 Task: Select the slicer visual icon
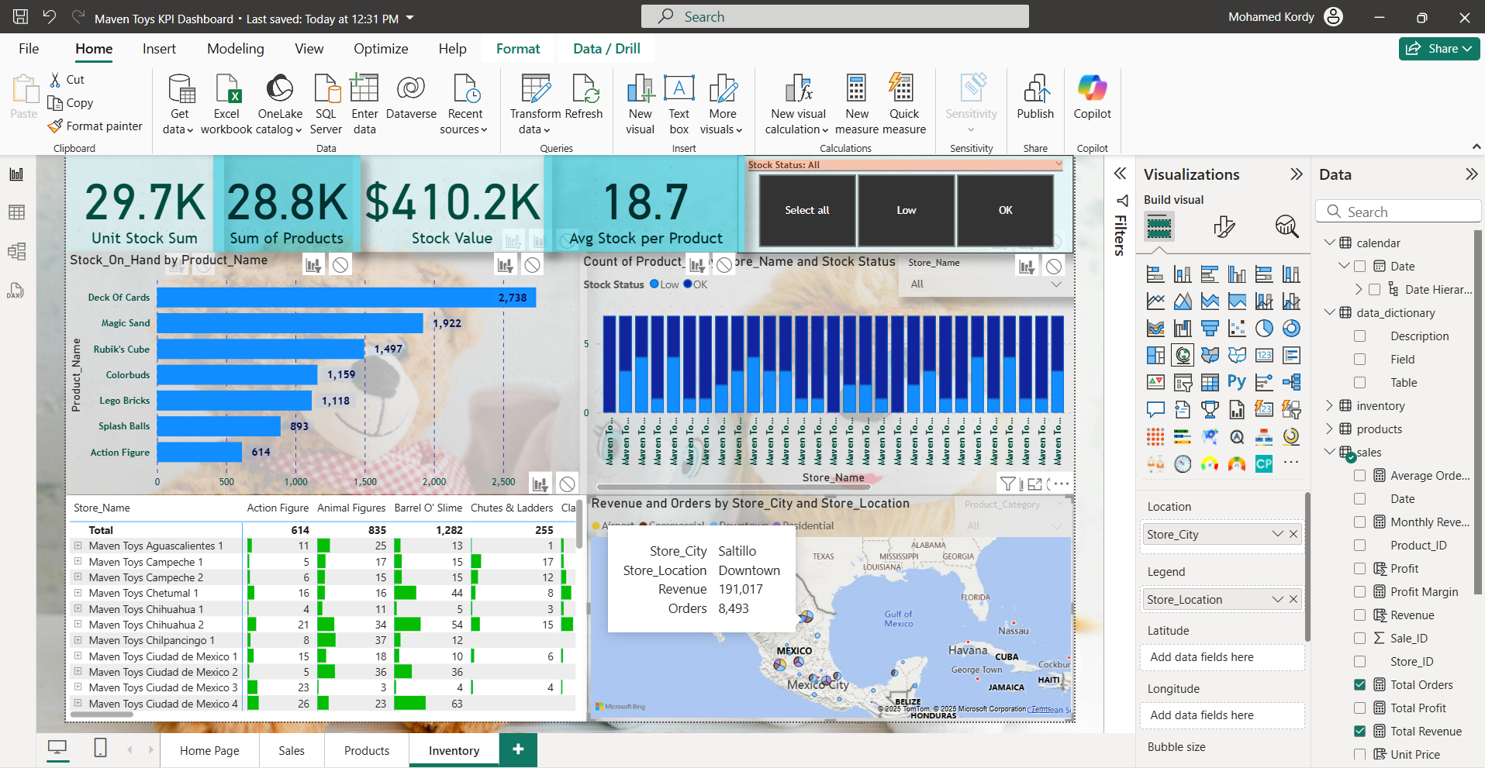(x=1183, y=382)
